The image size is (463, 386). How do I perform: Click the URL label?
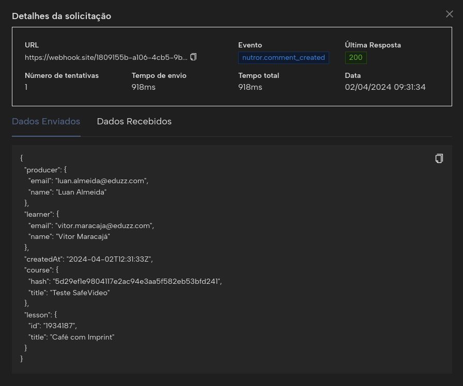click(x=32, y=45)
